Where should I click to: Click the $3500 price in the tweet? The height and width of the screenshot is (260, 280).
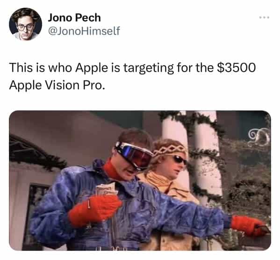(x=237, y=68)
